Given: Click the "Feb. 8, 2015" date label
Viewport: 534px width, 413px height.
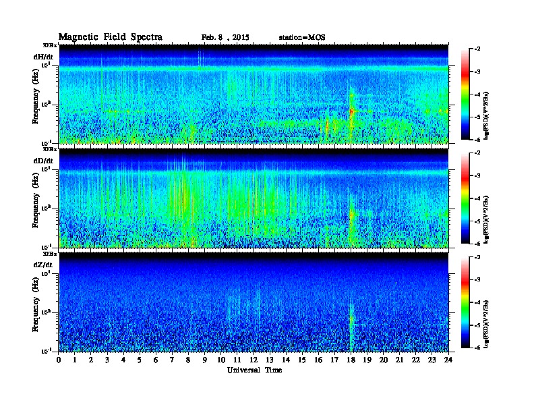Looking at the screenshot, I should coord(225,38).
